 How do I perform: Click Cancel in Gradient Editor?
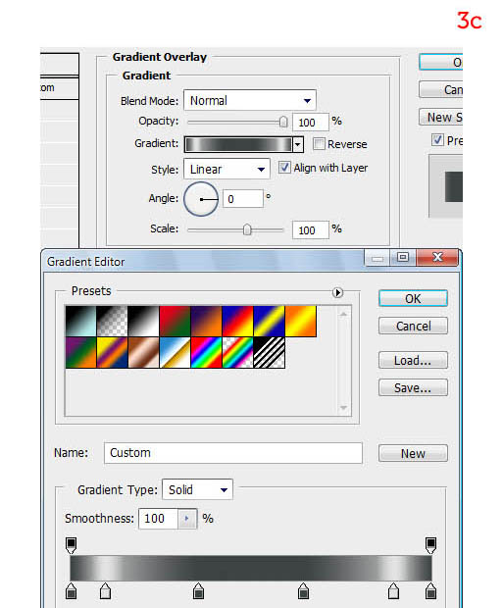[413, 327]
